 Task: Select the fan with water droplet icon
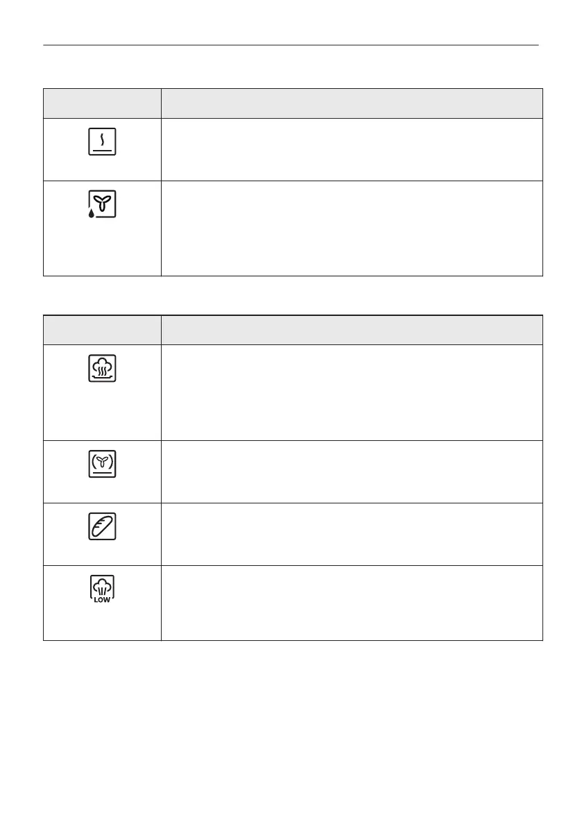103,204
